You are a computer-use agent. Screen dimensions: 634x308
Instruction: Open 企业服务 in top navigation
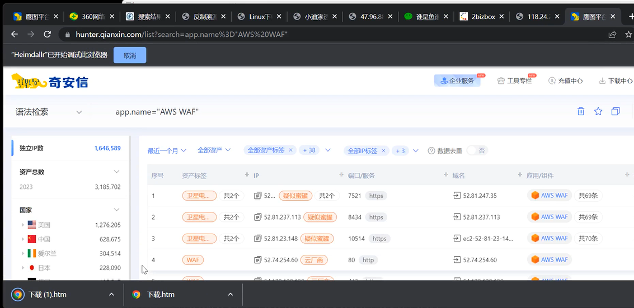tap(457, 80)
